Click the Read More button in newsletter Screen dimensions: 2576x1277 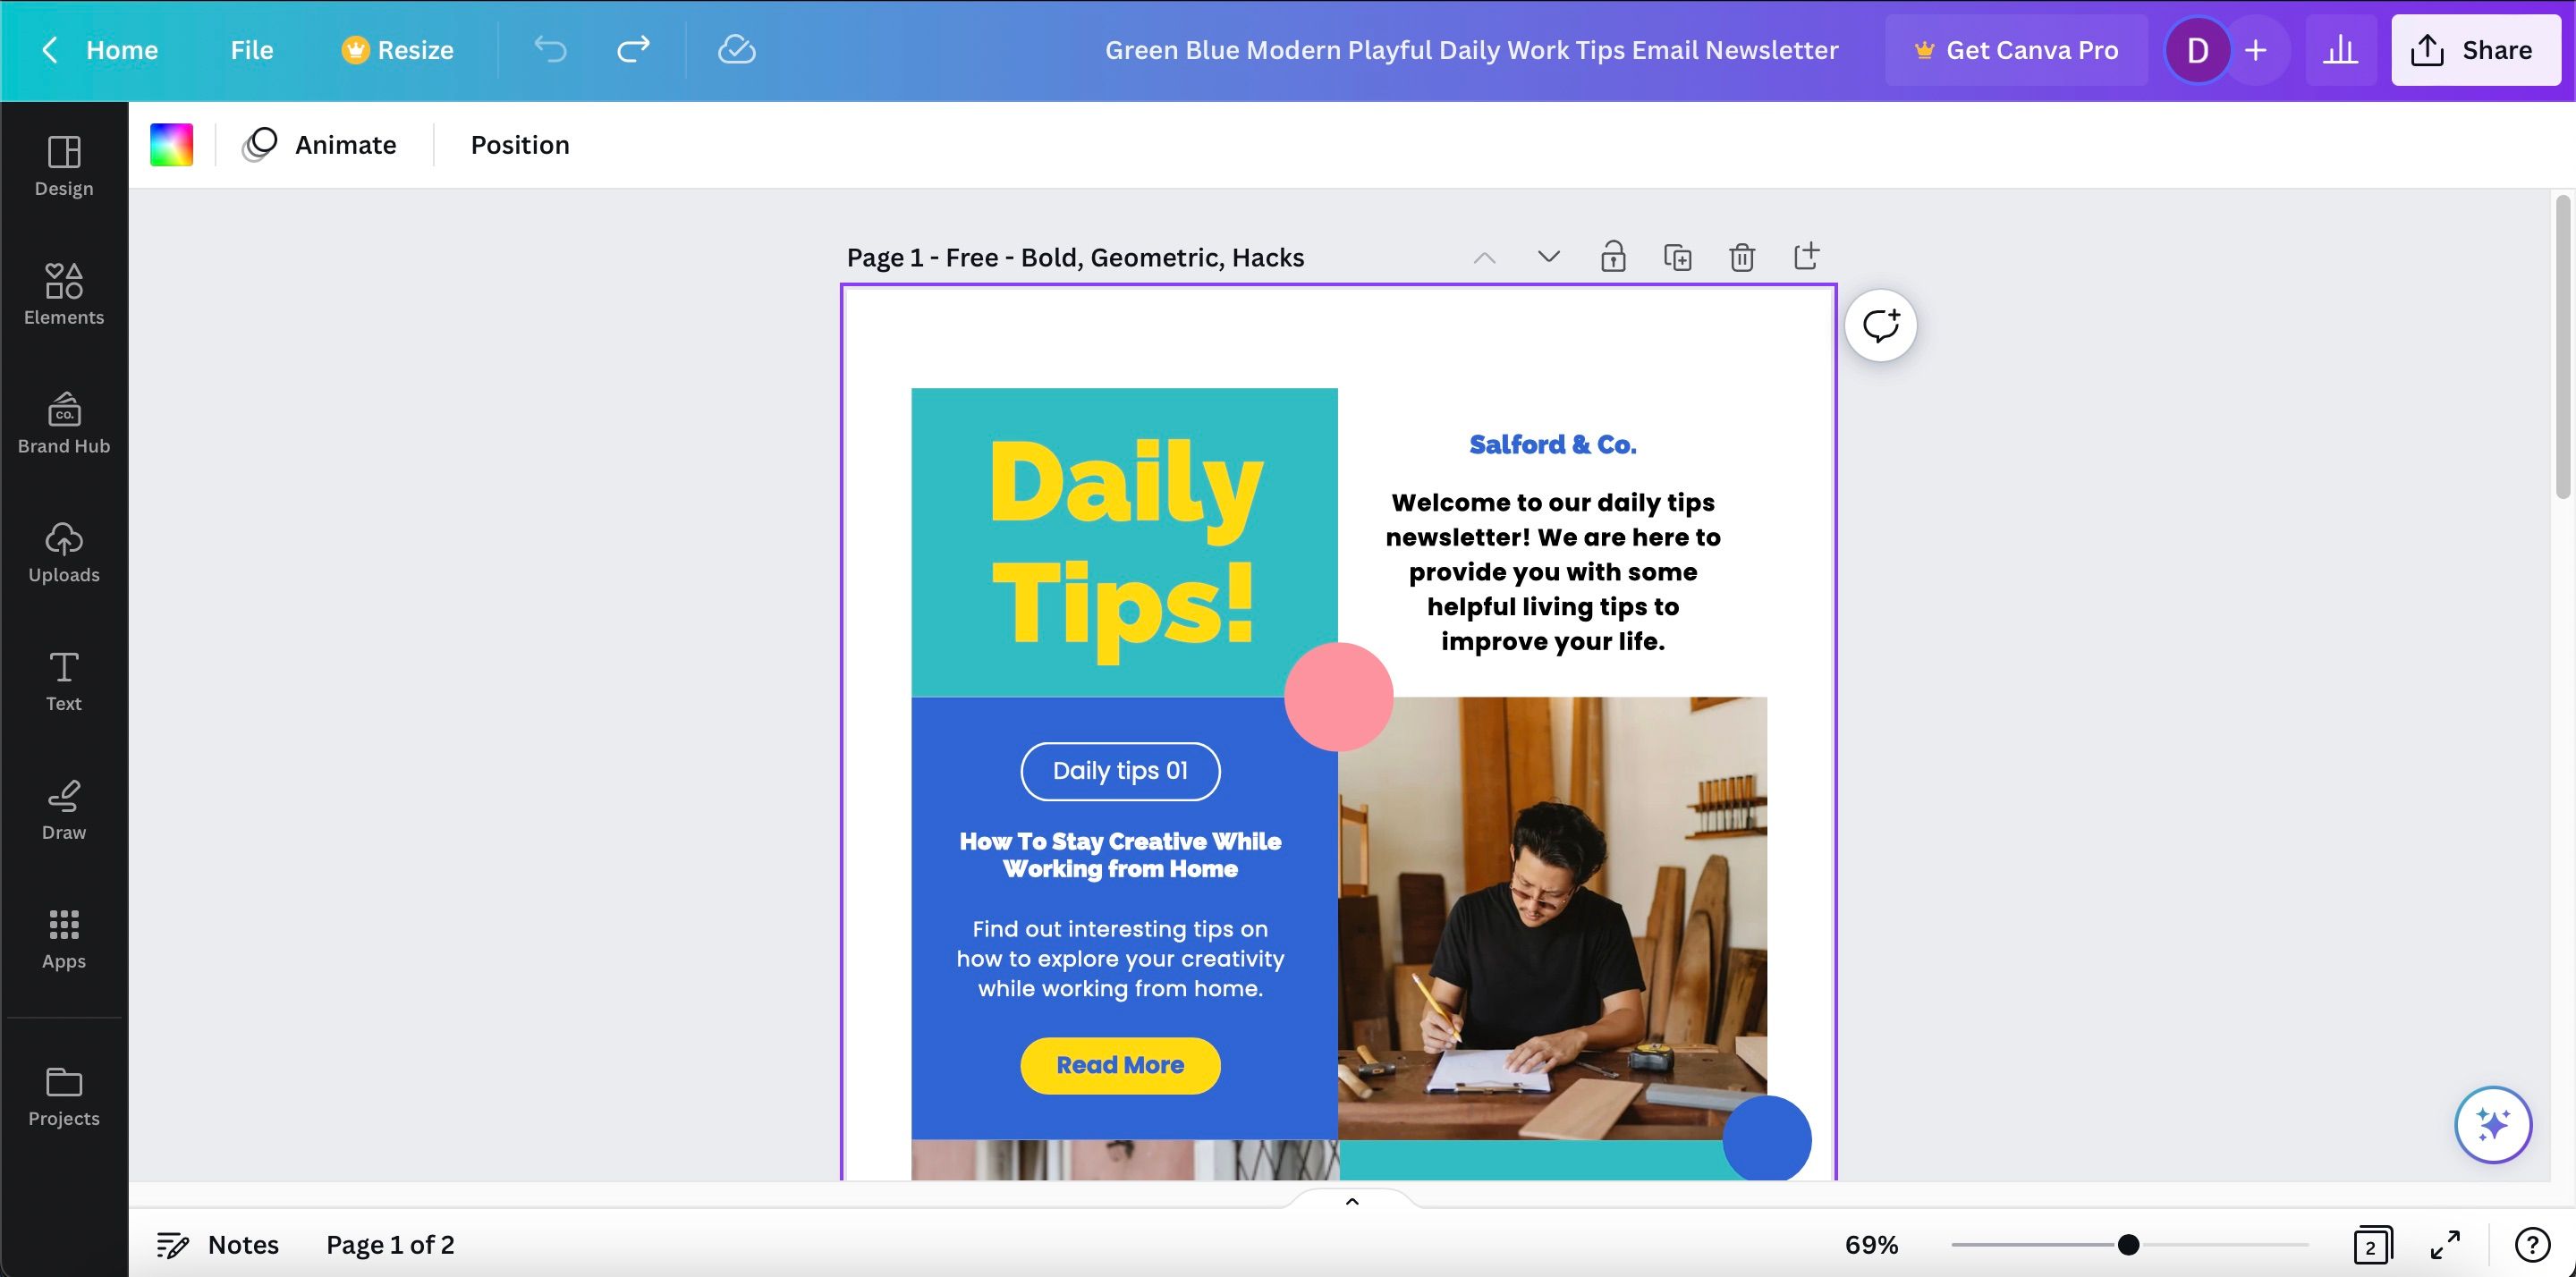(x=1121, y=1065)
